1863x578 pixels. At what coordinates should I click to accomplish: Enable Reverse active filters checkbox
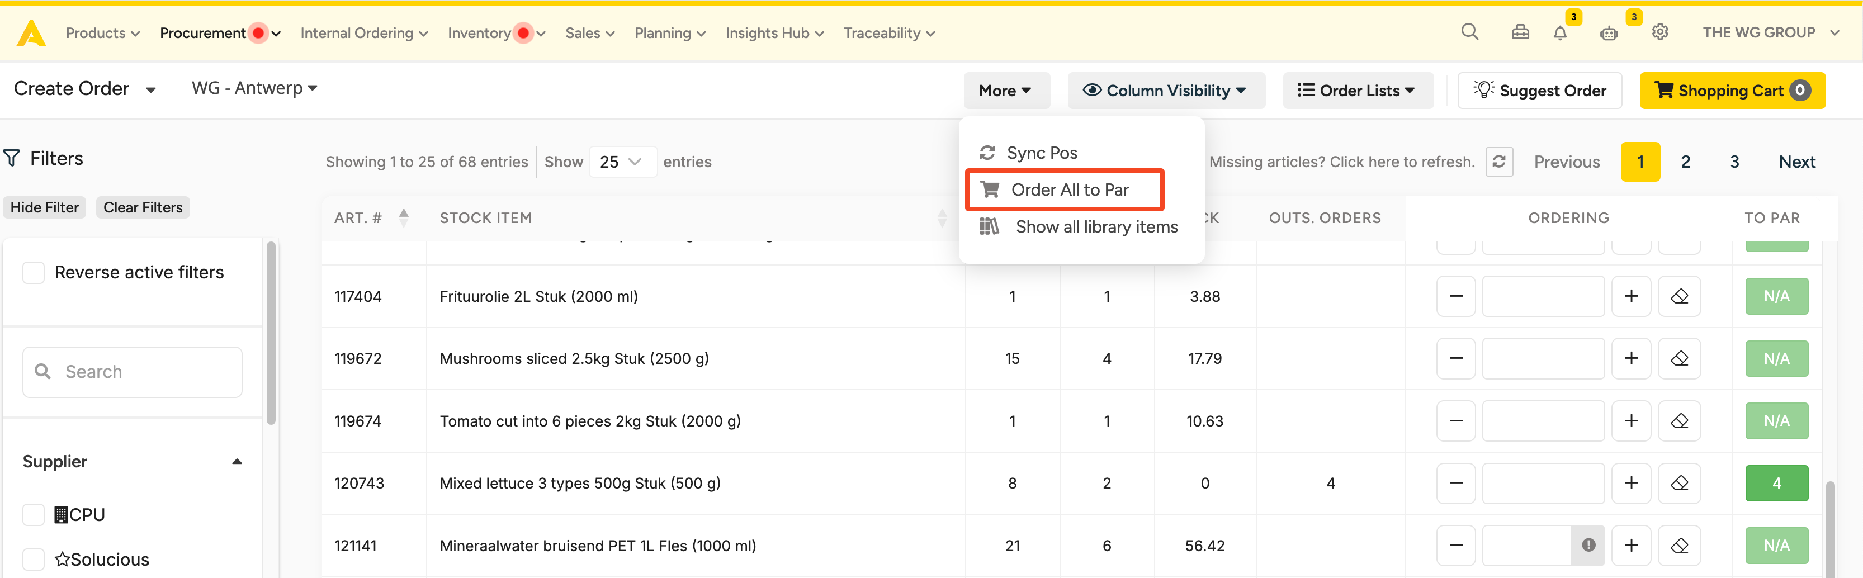34,273
